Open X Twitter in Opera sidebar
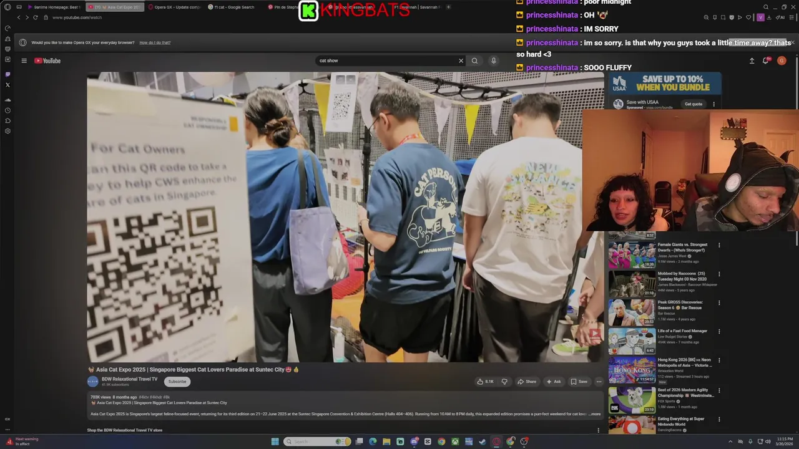The width and height of the screenshot is (799, 449). [x=7, y=85]
